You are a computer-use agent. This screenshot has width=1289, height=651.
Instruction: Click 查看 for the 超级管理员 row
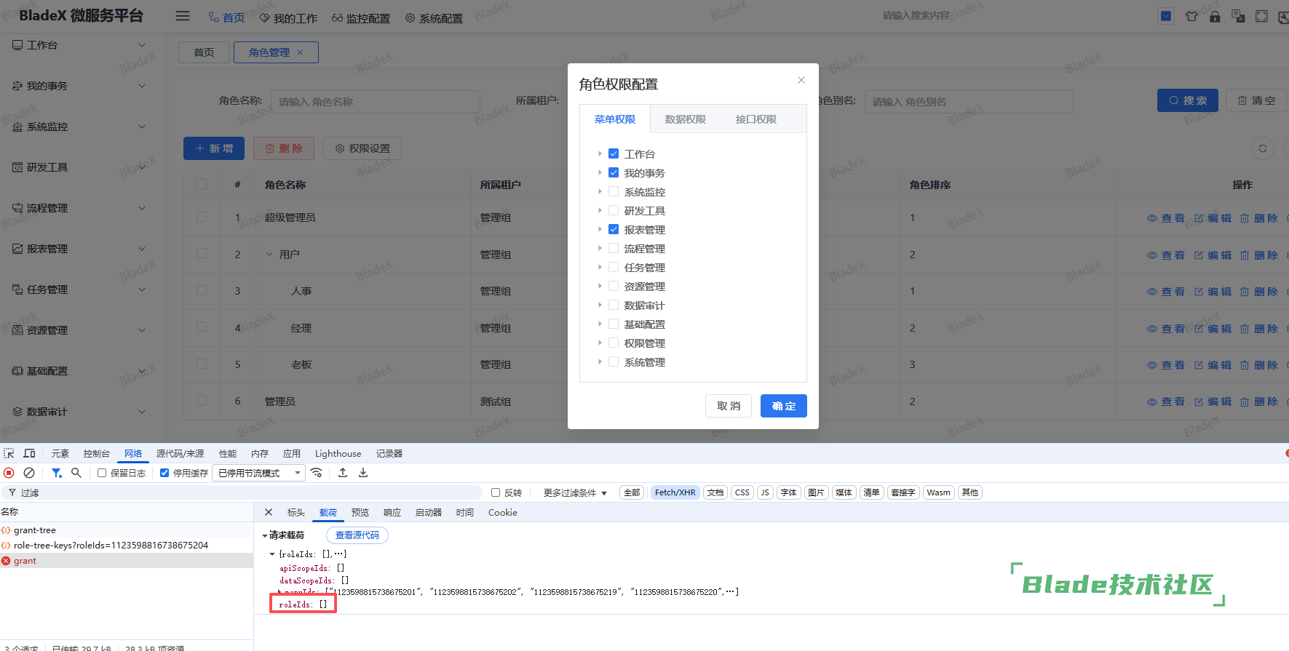tap(1166, 218)
